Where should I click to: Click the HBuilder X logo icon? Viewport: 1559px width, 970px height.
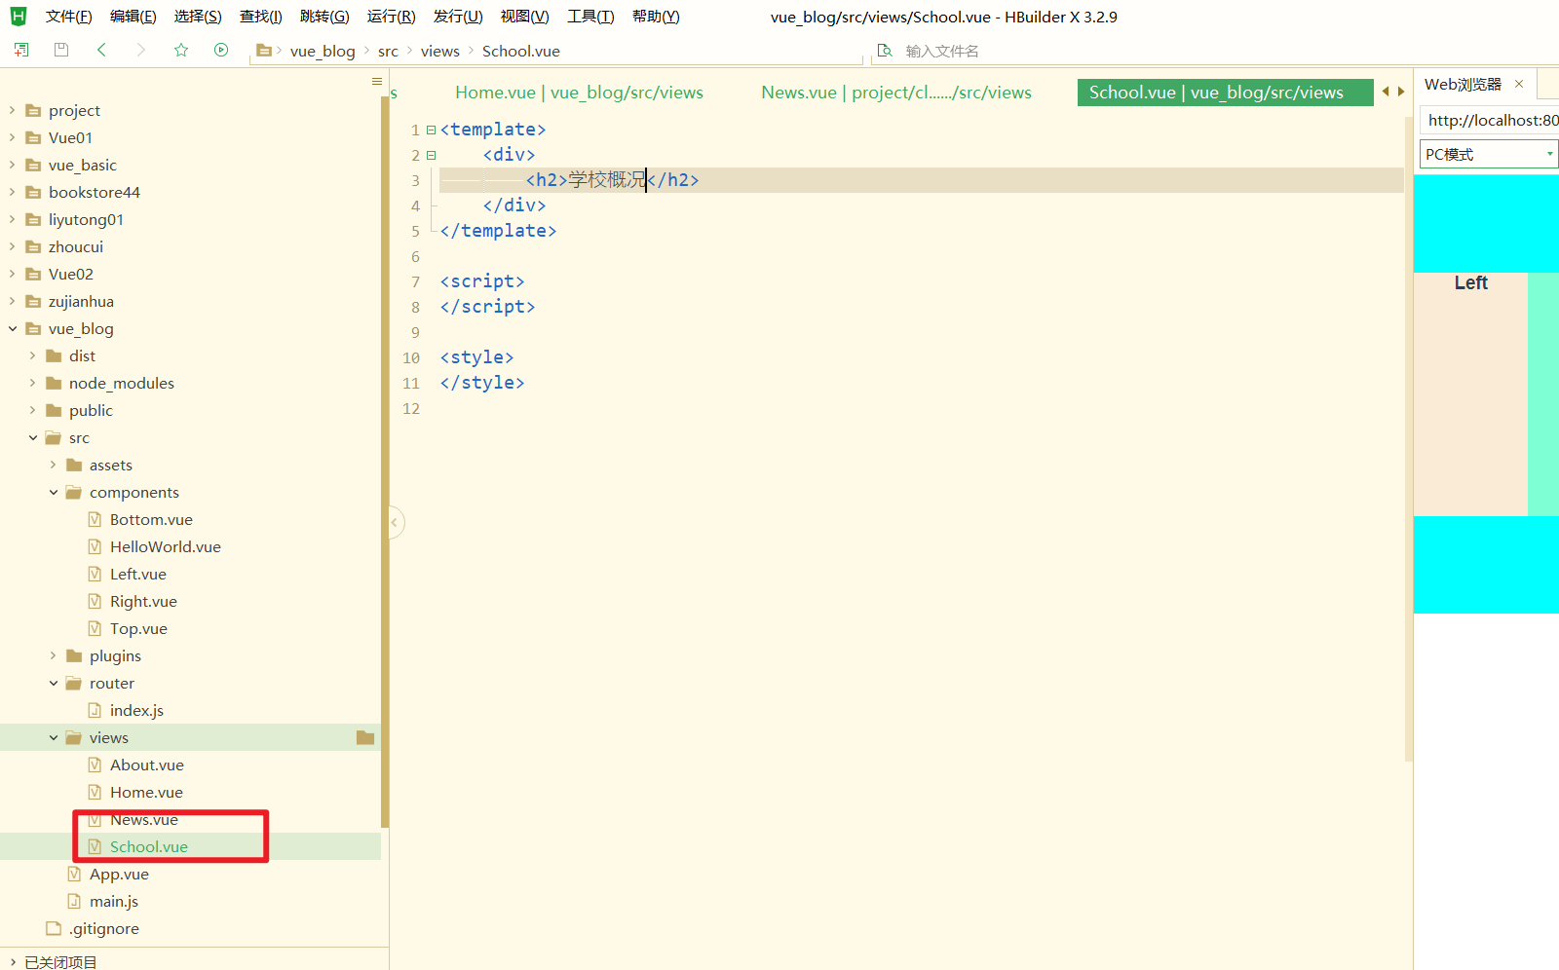pyautogui.click(x=19, y=17)
